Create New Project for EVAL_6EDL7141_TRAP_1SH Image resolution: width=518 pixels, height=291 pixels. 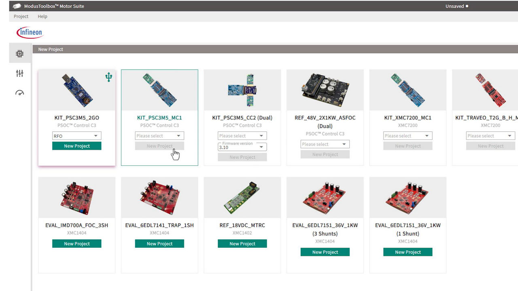click(159, 244)
